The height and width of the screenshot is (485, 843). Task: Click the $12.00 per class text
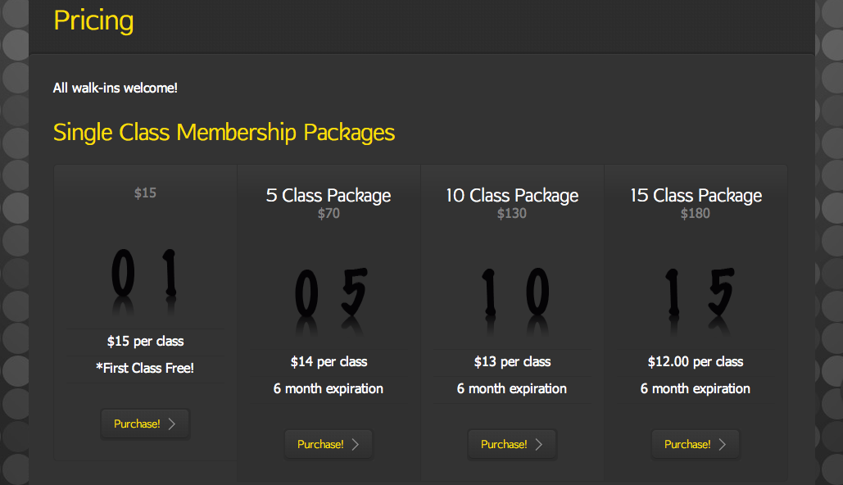(696, 362)
